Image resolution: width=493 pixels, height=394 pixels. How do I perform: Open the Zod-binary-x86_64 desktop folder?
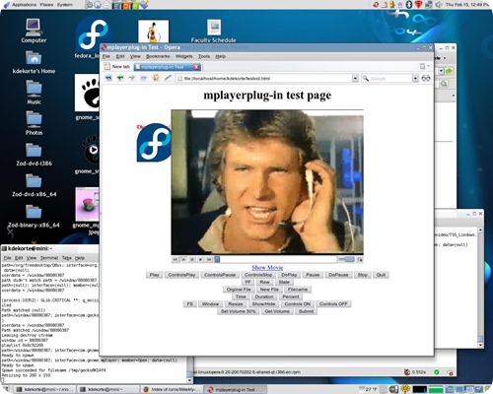coord(34,216)
